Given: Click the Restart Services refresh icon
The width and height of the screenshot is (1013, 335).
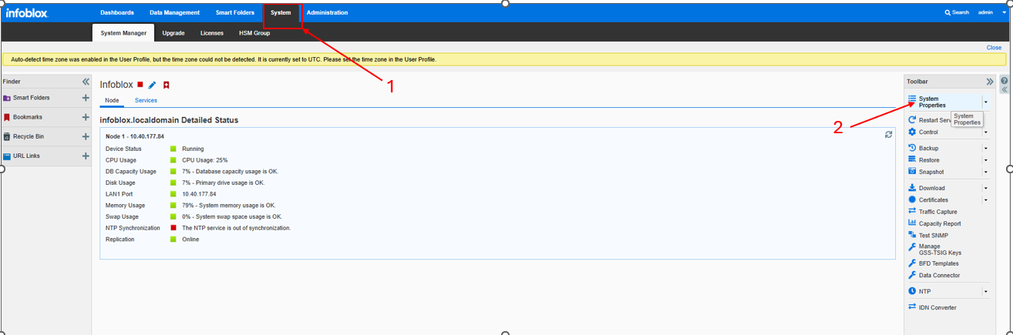Looking at the screenshot, I should point(912,120).
